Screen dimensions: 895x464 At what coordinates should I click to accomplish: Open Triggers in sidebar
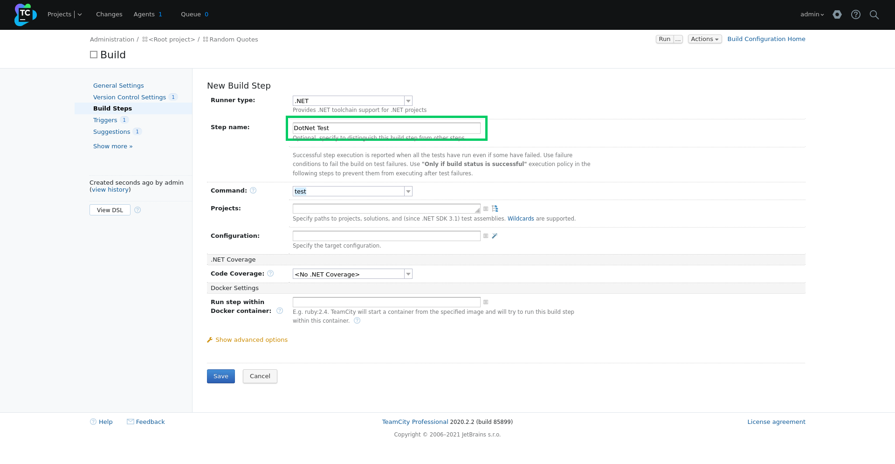(x=105, y=120)
